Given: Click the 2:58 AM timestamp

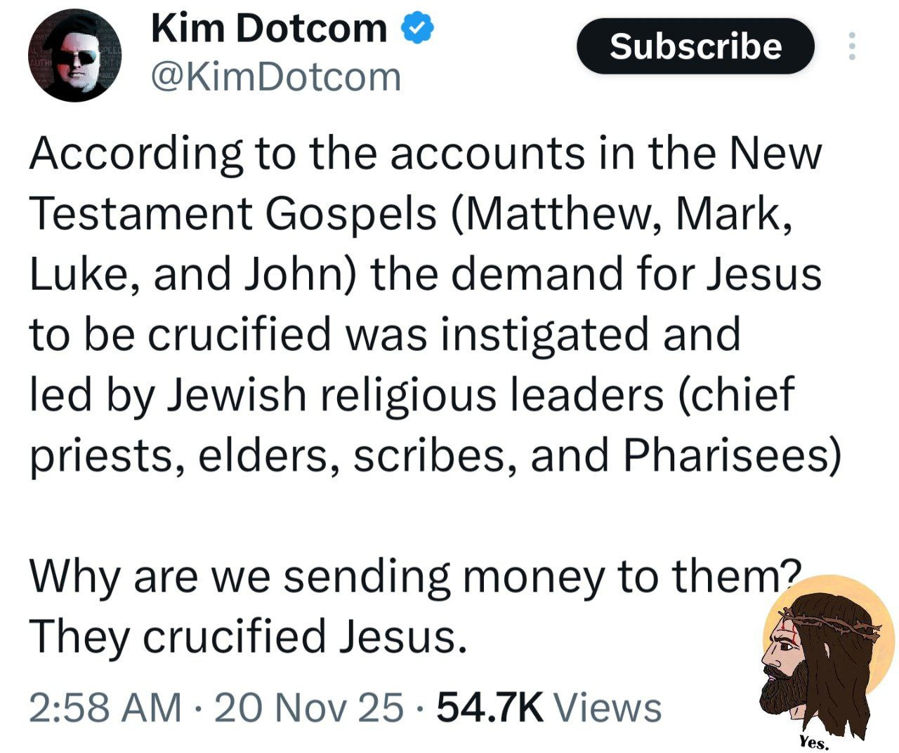Looking at the screenshot, I should pyautogui.click(x=105, y=707).
